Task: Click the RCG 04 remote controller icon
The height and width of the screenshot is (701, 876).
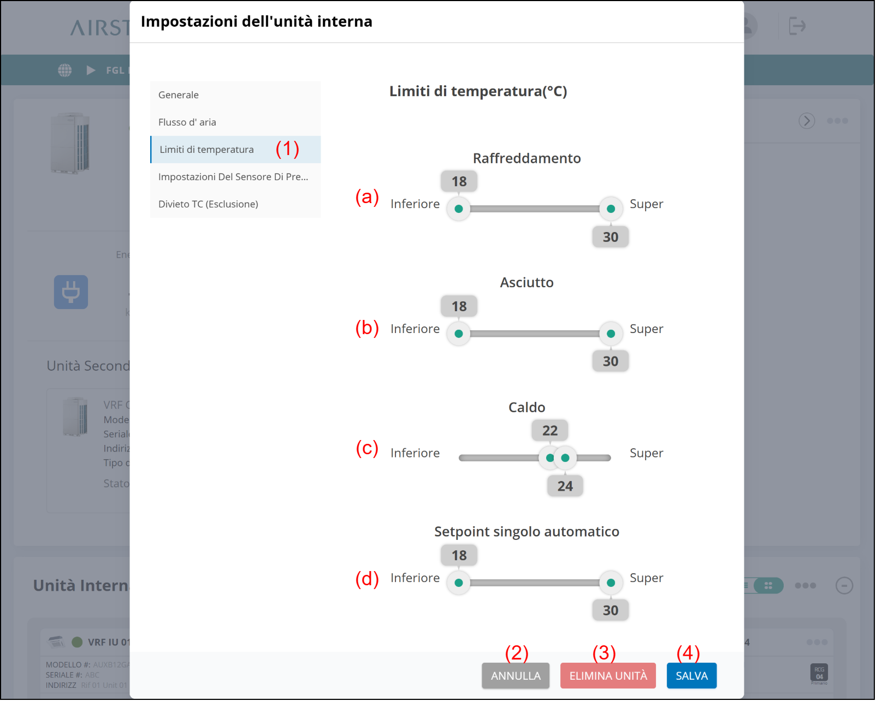Action: [819, 673]
